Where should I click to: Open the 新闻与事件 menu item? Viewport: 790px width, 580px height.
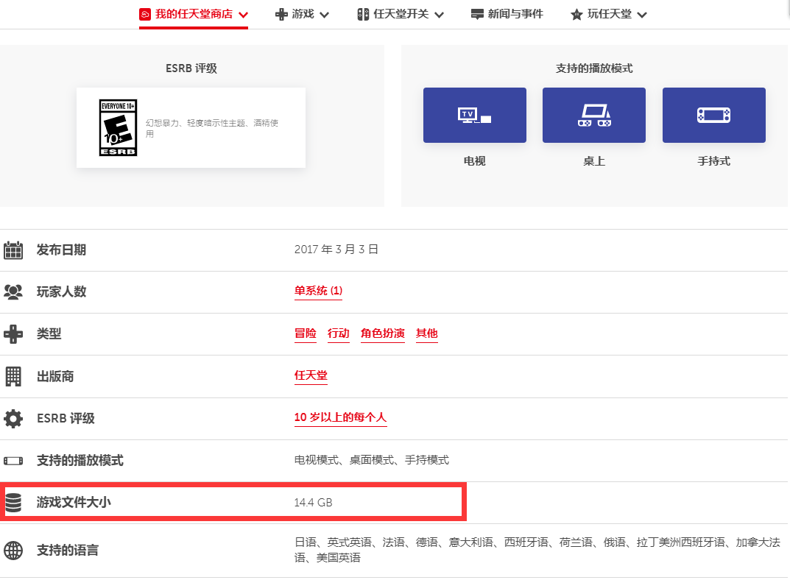pos(507,14)
